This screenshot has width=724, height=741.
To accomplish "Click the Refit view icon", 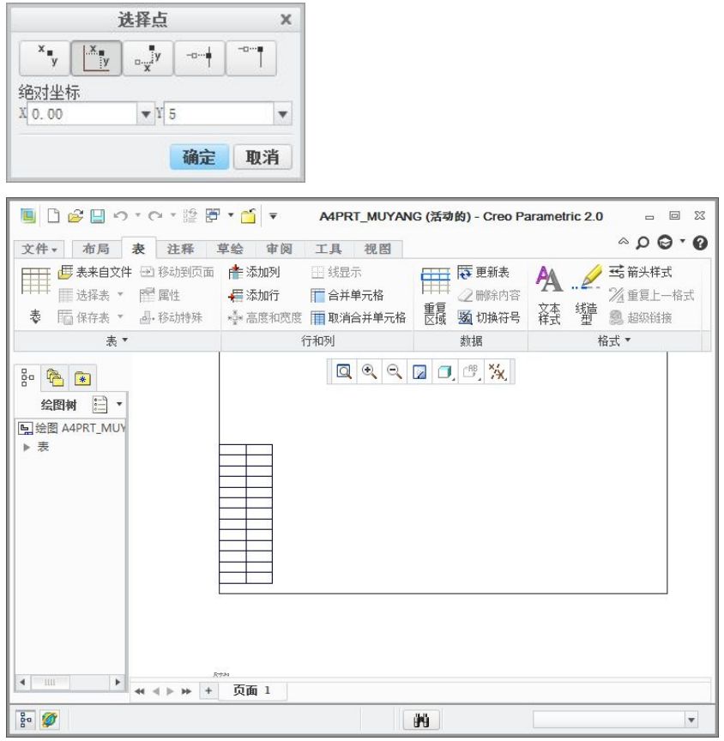I will 344,371.
